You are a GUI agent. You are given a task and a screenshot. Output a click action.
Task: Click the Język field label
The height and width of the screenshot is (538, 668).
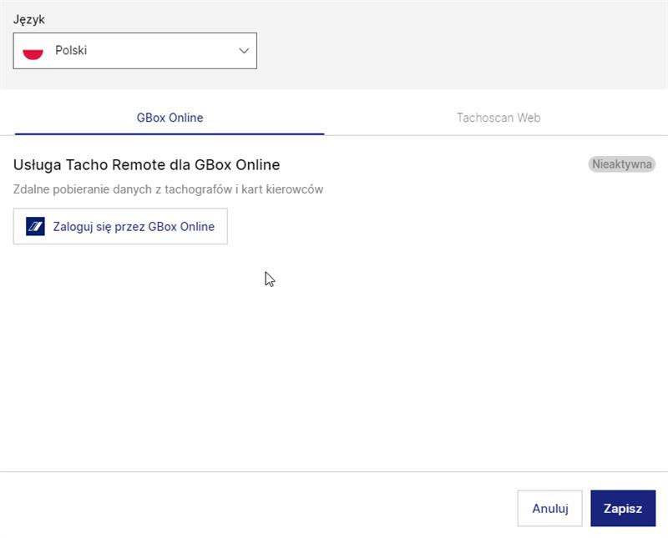tap(29, 19)
